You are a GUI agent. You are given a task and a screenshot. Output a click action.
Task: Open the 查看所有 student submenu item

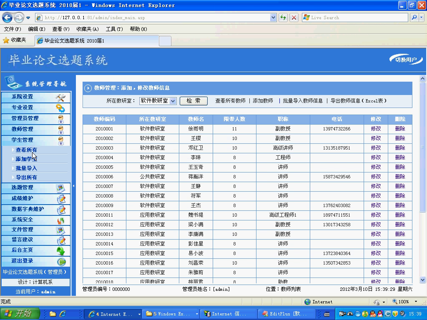tap(26, 150)
